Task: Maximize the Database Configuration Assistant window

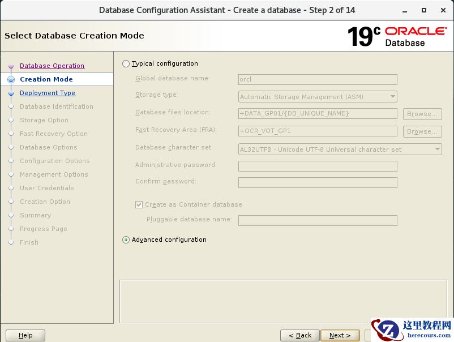Action: coord(424,10)
